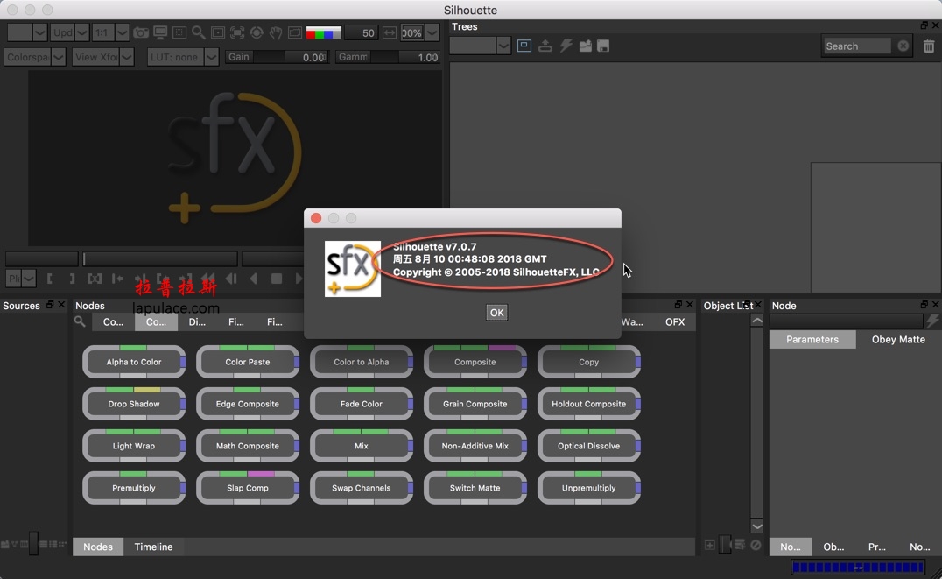Viewport: 942px width, 579px height.
Task: Open the Obey Matte tab
Action: pos(898,339)
